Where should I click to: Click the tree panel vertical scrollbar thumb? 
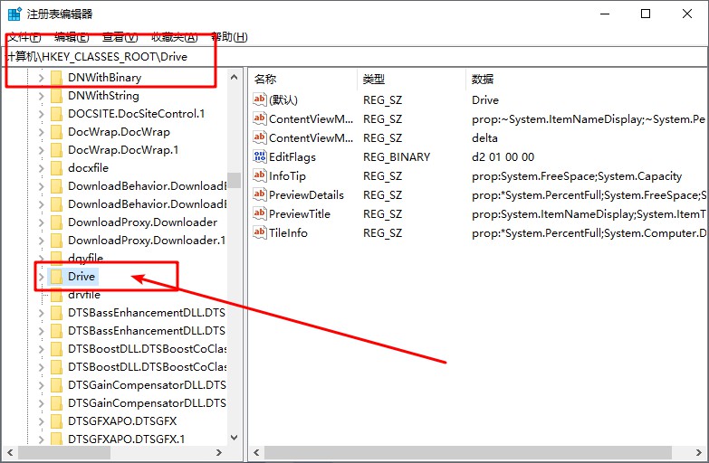point(235,180)
